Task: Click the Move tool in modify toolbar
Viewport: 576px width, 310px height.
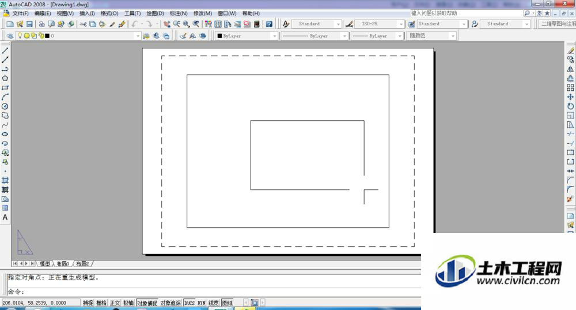Action: coord(570,97)
